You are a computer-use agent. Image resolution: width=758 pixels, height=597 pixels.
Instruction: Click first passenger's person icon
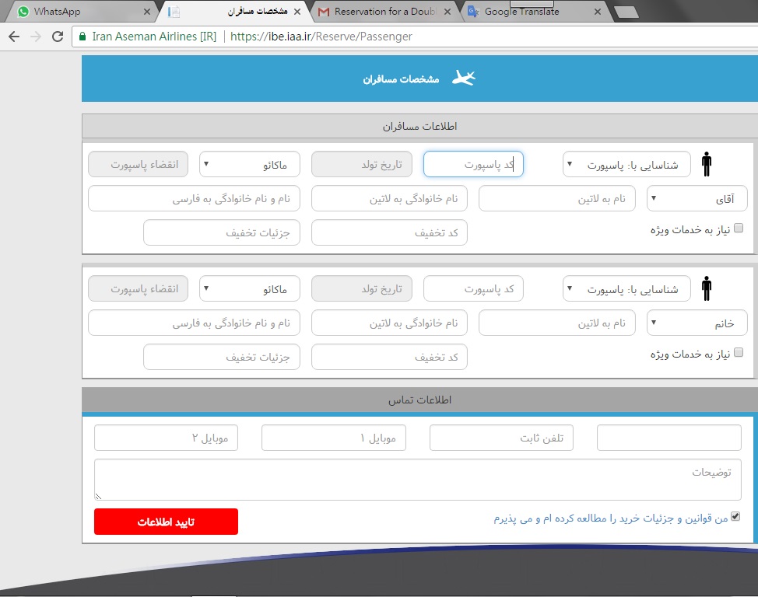(x=707, y=164)
